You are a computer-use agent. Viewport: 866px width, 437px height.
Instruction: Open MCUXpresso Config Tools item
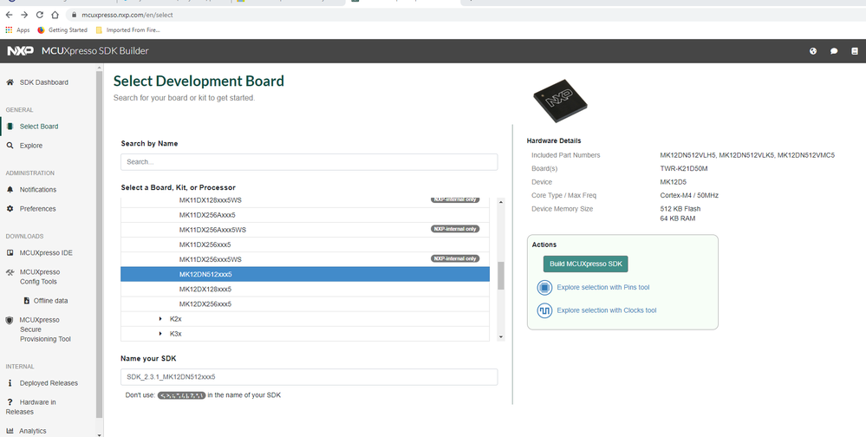(x=40, y=277)
